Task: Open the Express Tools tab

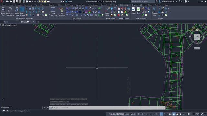Action: point(81,5)
